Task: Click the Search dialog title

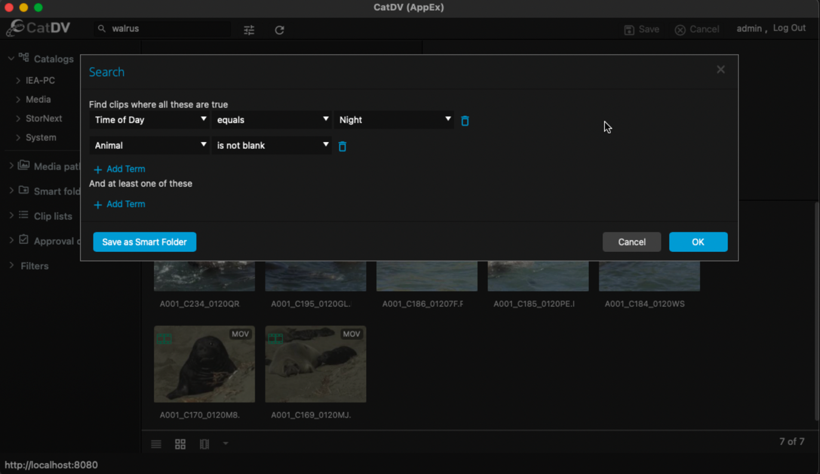Action: coord(107,72)
